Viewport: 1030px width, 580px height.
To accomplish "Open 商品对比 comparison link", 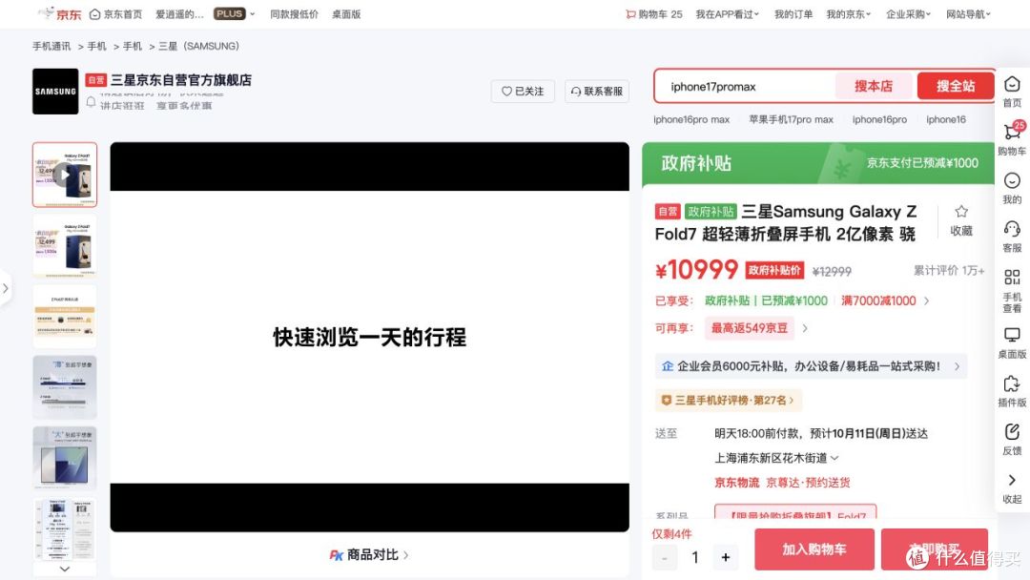I will 369,555.
